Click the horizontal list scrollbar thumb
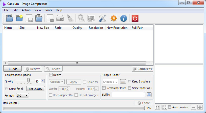 (x=77, y=63)
